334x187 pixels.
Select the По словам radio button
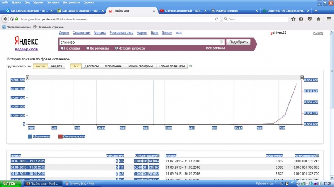pyautogui.click(x=62, y=48)
